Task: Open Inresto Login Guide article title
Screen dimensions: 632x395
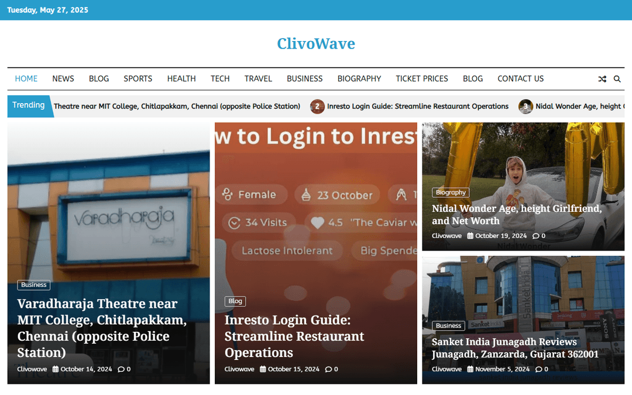Action: [x=294, y=336]
